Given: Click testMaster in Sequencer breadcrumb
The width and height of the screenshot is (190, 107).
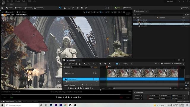Looking at the screenshot, I should pyautogui.click(x=167, y=64).
